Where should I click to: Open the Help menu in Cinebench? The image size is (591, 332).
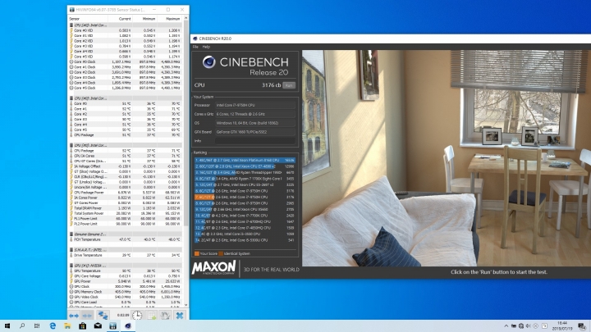pyautogui.click(x=206, y=47)
